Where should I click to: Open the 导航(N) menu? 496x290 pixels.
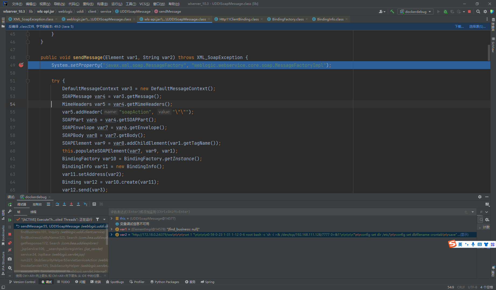[59, 4]
